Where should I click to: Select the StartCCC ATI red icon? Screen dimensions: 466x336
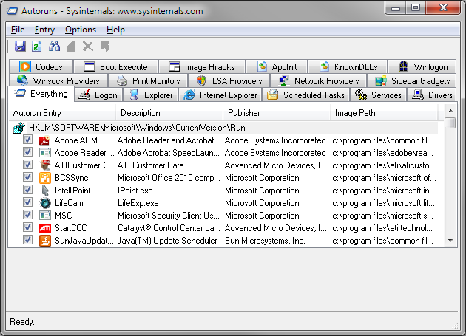(45, 228)
